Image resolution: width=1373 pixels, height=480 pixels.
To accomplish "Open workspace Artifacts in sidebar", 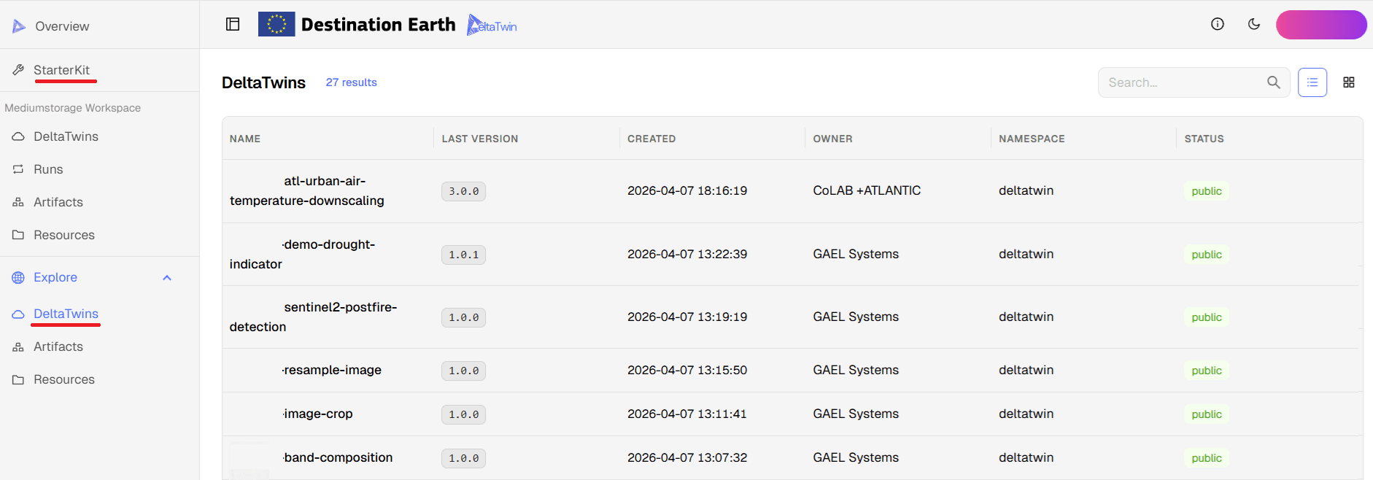I will [x=58, y=202].
